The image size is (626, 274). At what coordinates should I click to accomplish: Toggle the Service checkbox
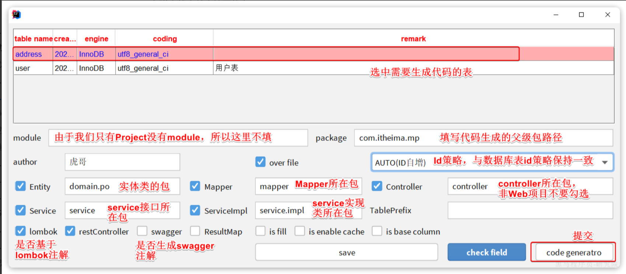(21, 210)
